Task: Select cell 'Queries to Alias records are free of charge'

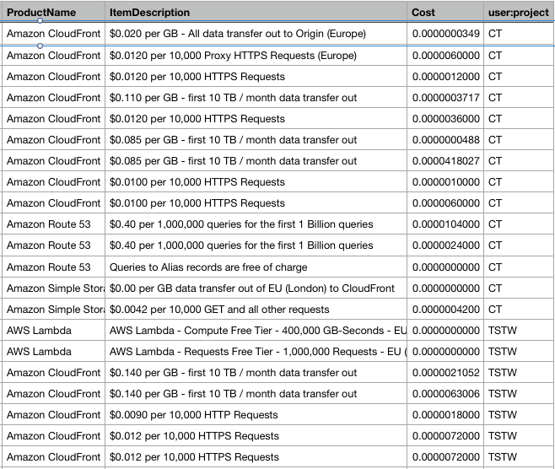Action: [x=256, y=267]
